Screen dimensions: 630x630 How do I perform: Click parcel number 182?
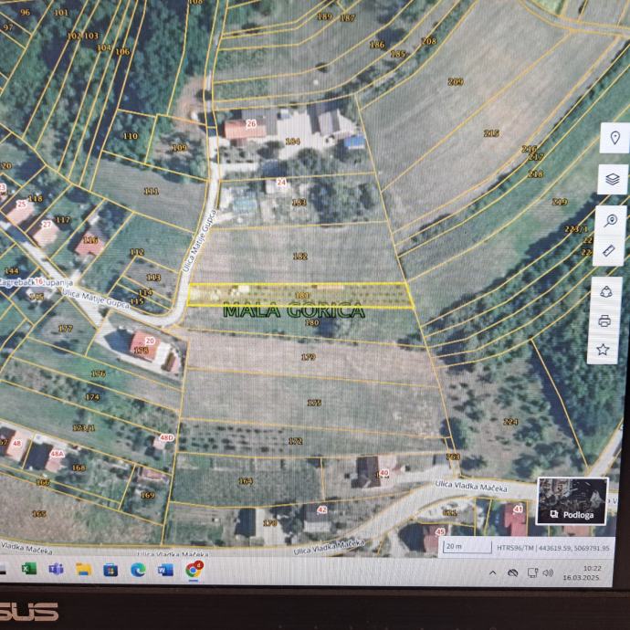click(300, 256)
